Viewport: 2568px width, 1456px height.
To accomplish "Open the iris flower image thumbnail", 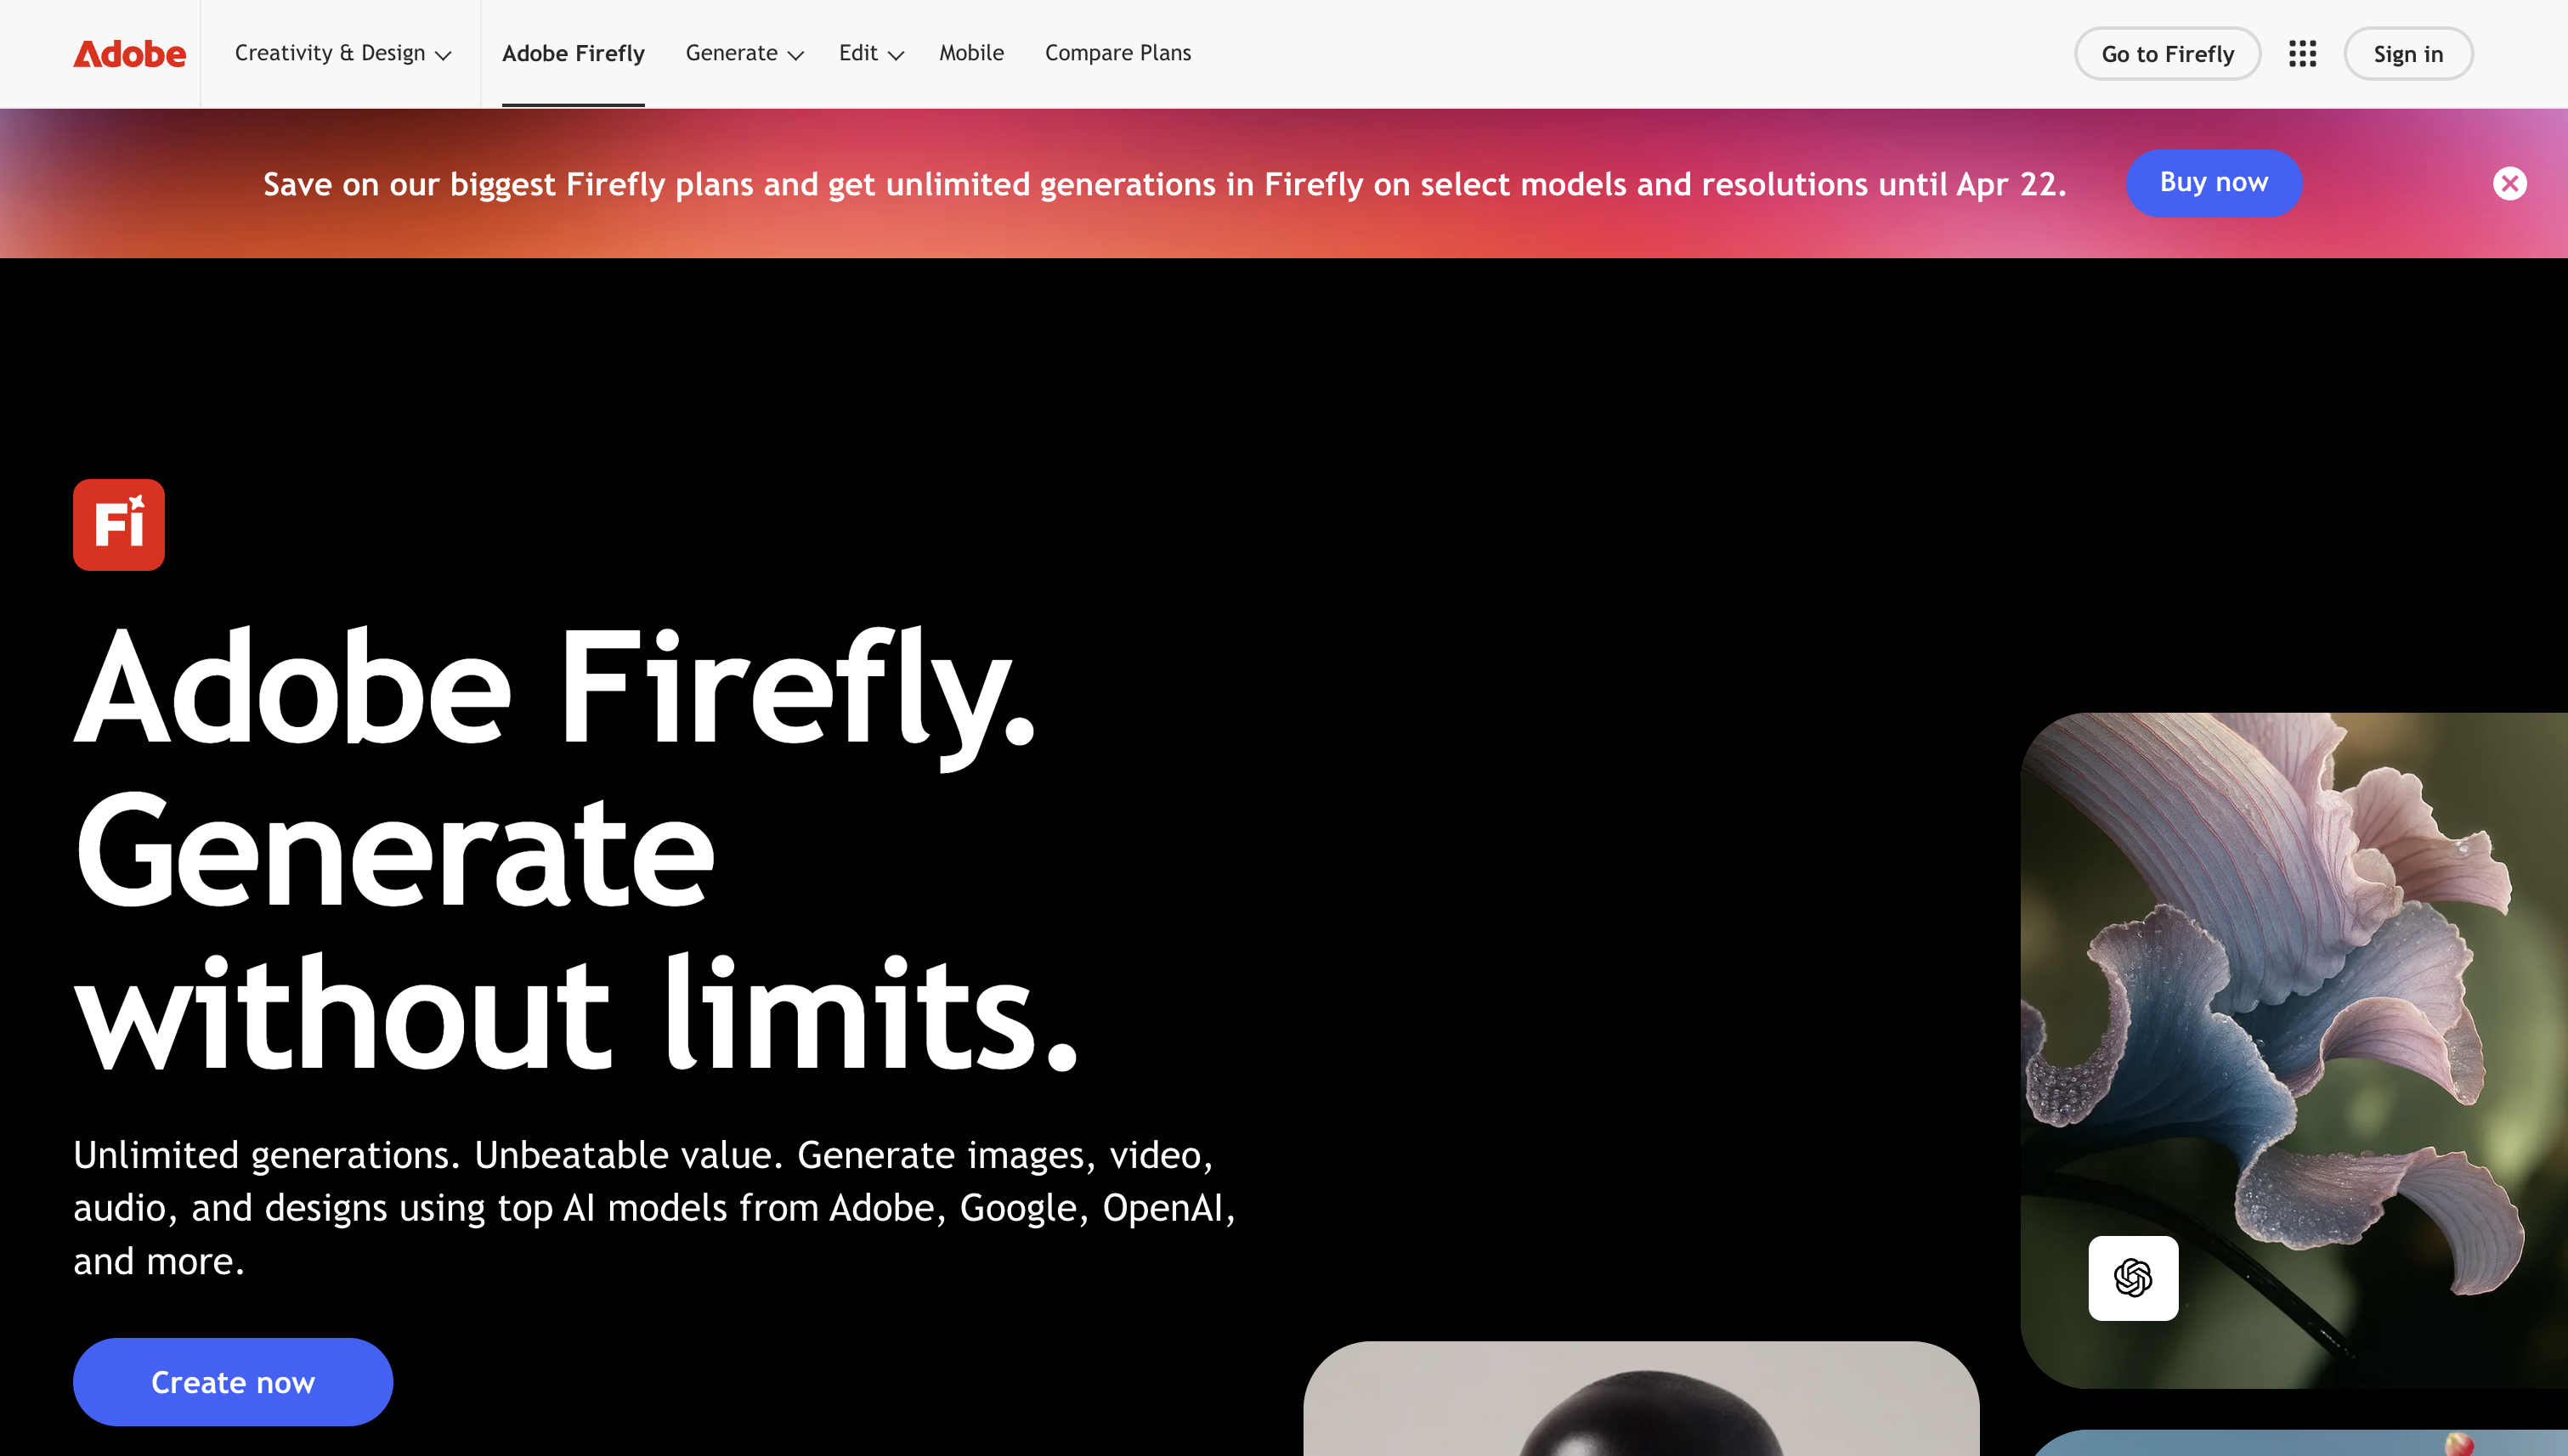I will click(x=2294, y=1050).
